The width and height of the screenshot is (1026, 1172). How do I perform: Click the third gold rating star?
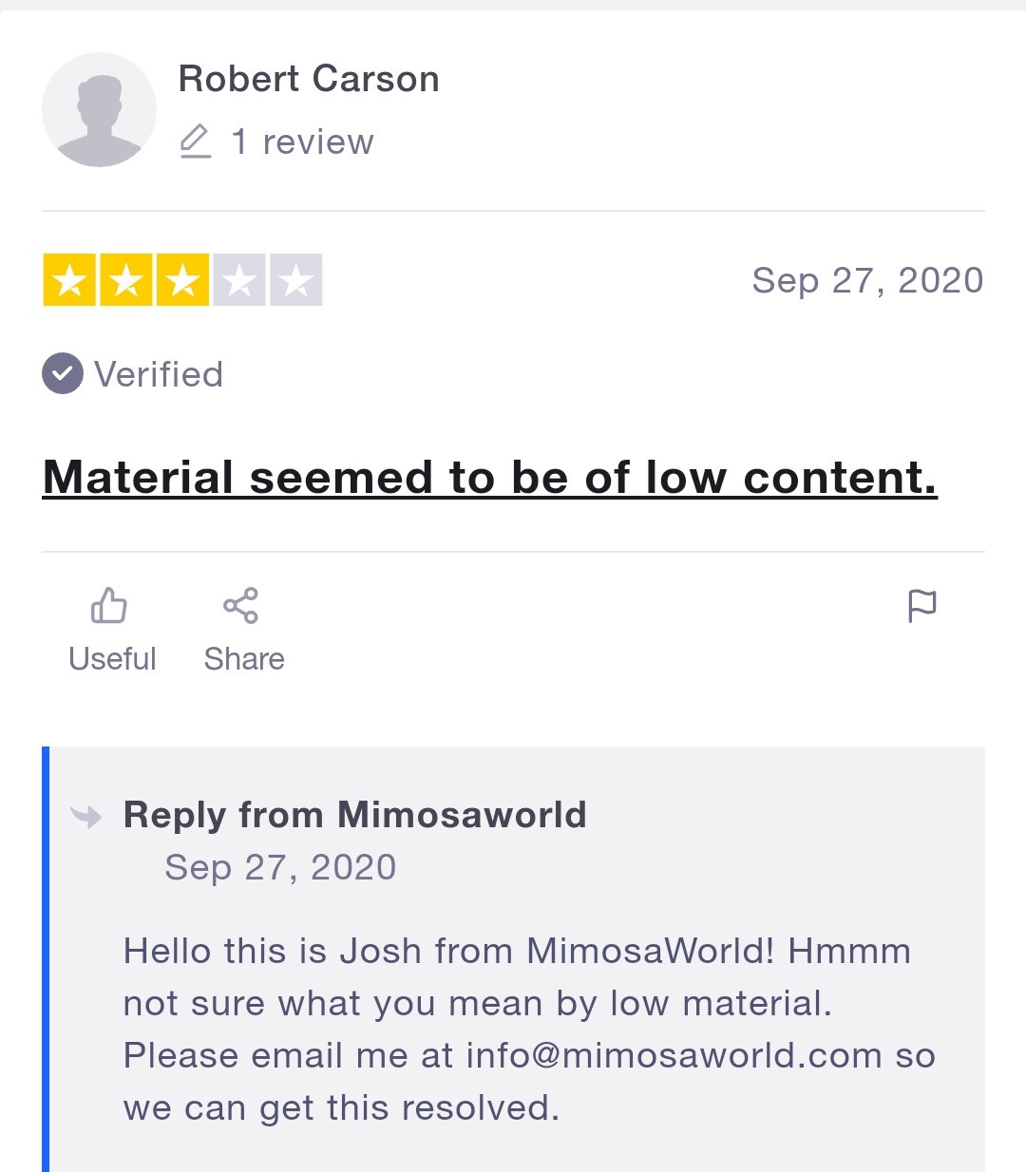(182, 280)
